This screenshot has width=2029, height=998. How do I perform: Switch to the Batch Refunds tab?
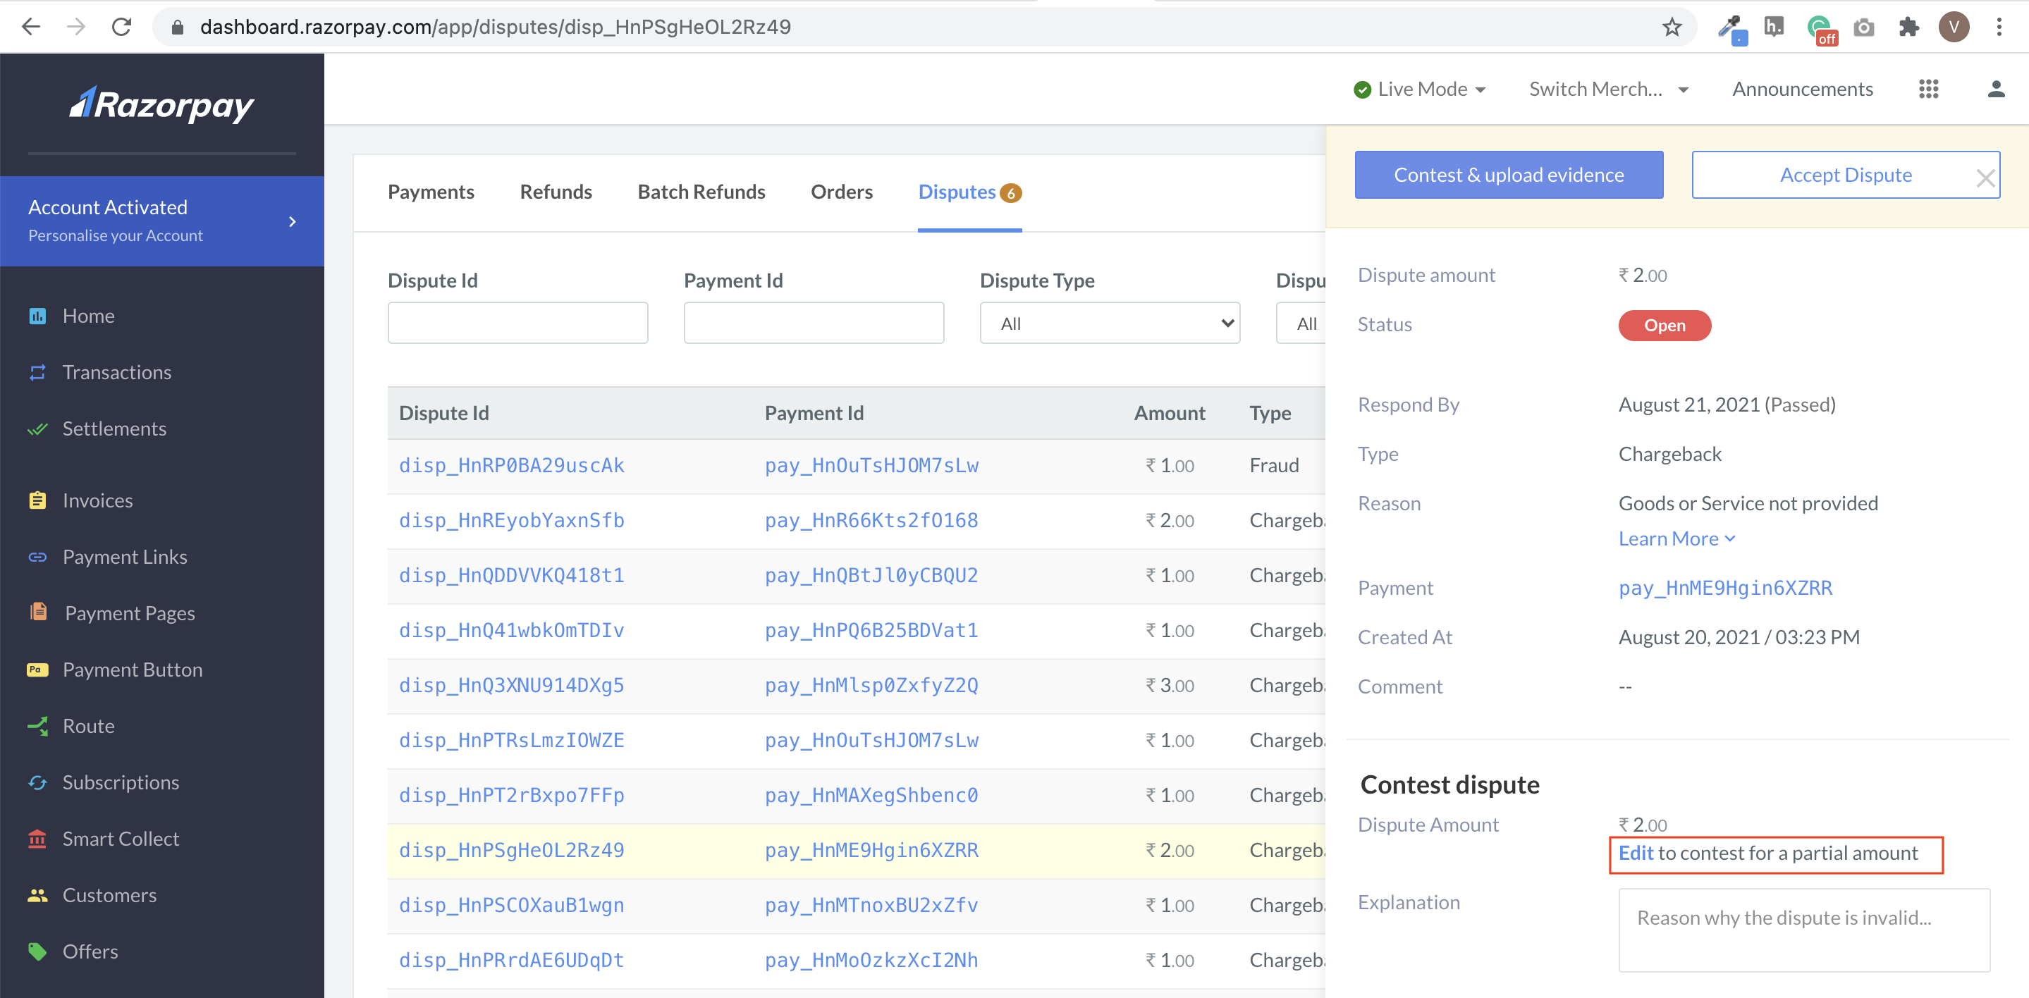(x=701, y=192)
